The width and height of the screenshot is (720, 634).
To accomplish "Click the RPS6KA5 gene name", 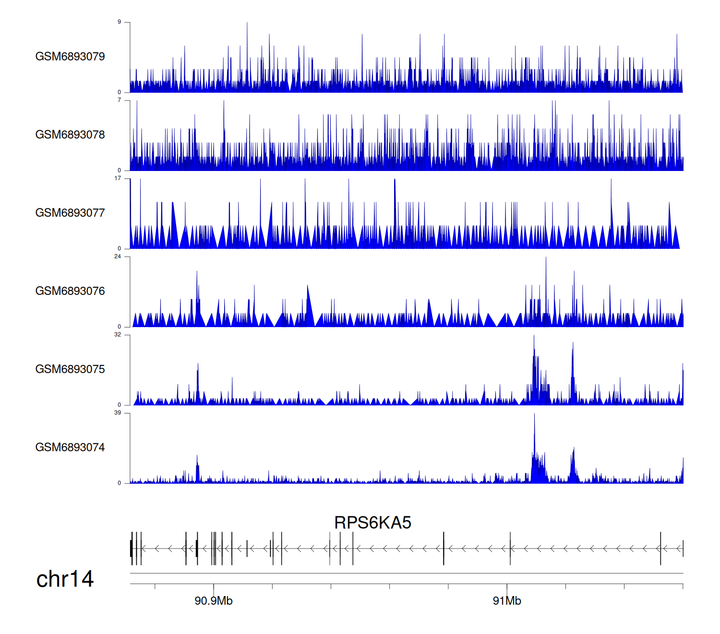I will coord(372,523).
